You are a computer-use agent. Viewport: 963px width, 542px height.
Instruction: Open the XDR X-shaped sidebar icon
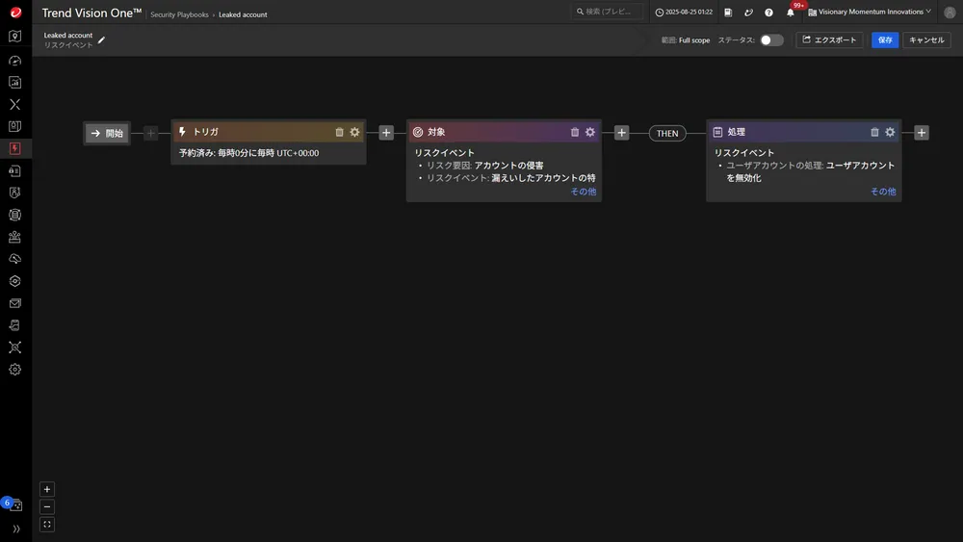(x=14, y=104)
